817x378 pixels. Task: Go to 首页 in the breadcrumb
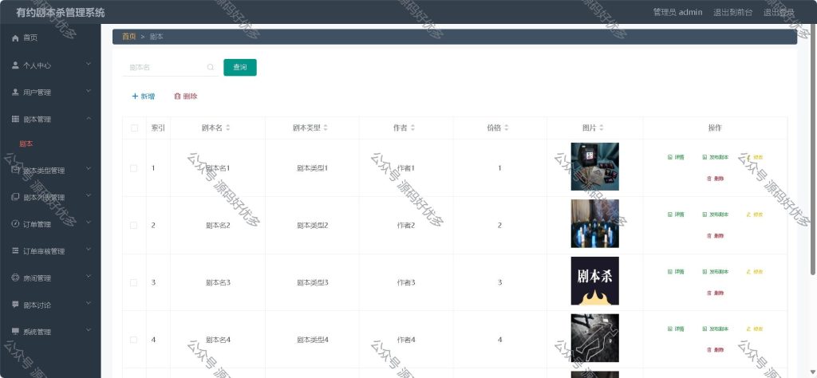128,37
